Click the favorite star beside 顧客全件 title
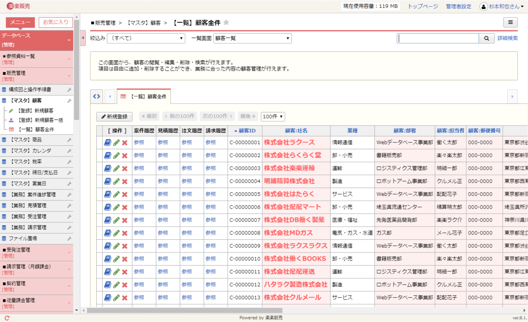The height and width of the screenshot is (322, 528). pyautogui.click(x=226, y=22)
